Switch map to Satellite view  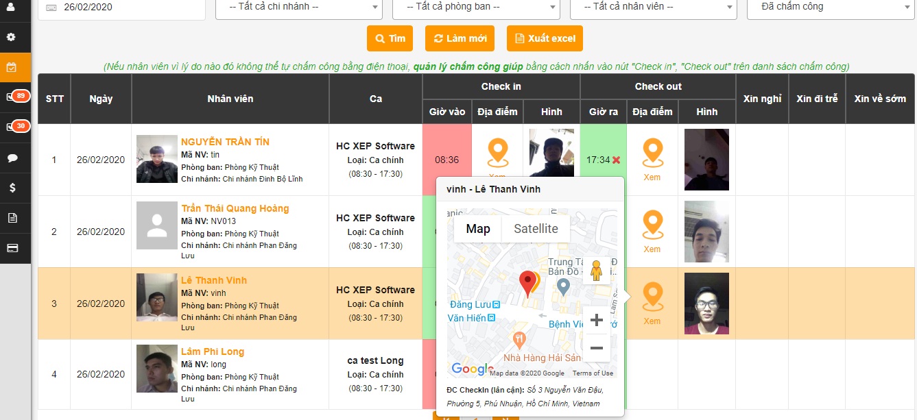pyautogui.click(x=536, y=229)
